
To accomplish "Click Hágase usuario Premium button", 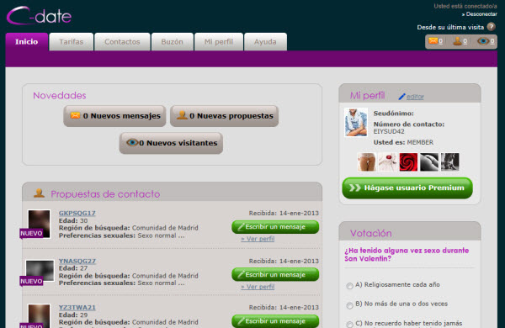I will (407, 188).
